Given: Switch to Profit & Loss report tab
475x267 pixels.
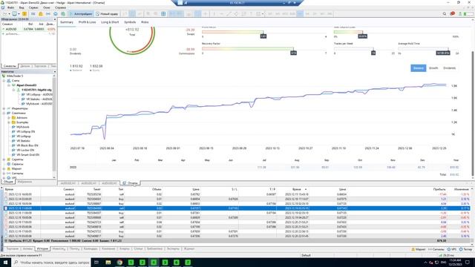Looking at the screenshot, I should 87,22.
